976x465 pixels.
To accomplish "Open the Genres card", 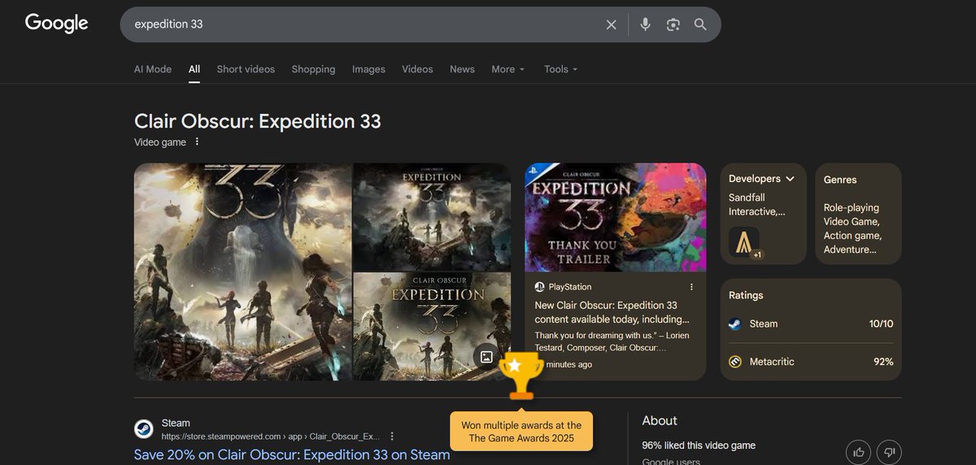I will click(858, 214).
